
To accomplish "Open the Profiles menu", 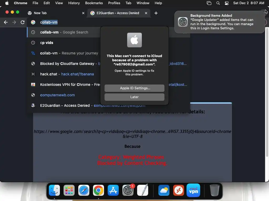I will pyautogui.click(x=114, y=3).
